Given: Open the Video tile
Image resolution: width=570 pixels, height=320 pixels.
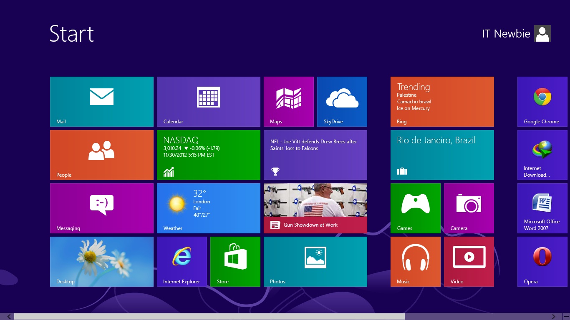Looking at the screenshot, I should [469, 262].
